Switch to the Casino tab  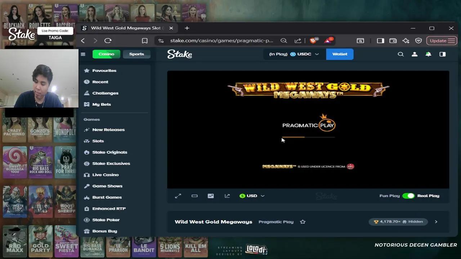pyautogui.click(x=106, y=54)
